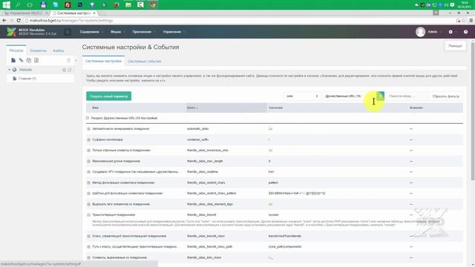The width and height of the screenshot is (475, 267).
Task: Click the pattern value of friendly_alias_restrict_chars
Action: (x=273, y=183)
